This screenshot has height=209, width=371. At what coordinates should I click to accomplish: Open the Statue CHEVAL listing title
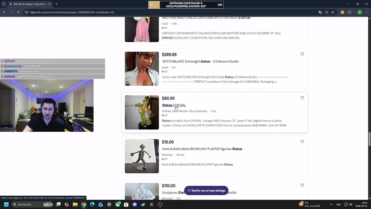(174, 105)
